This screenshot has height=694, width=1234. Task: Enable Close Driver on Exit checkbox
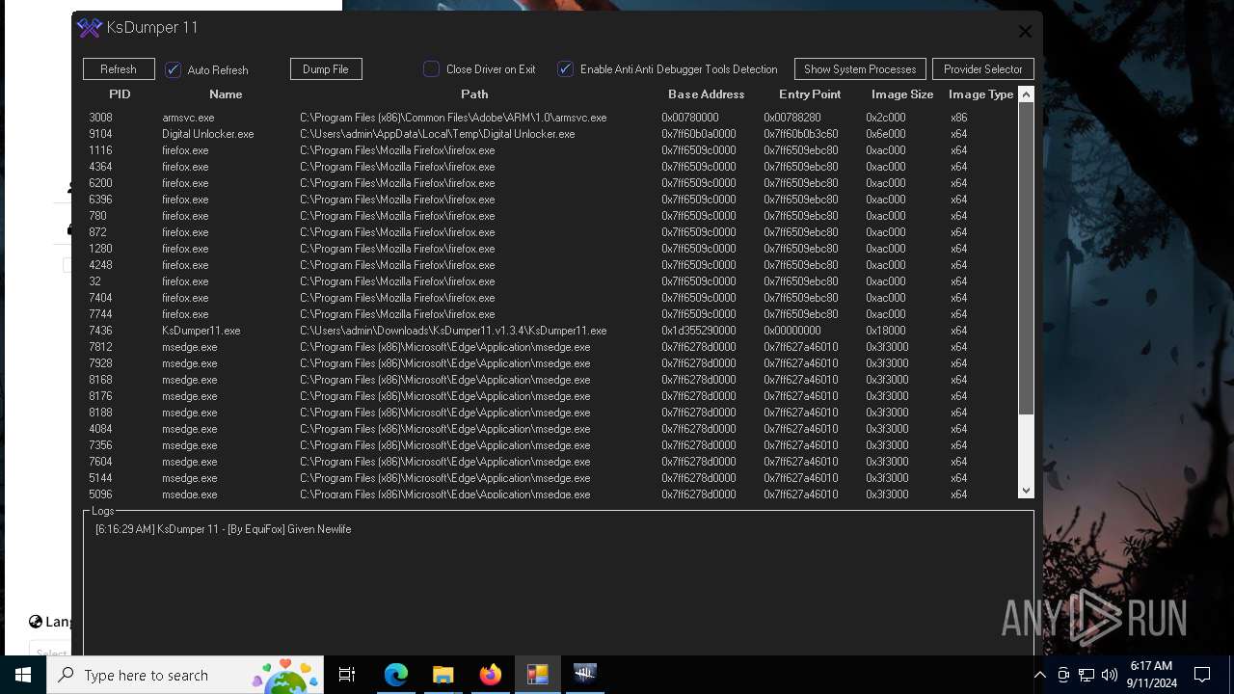pos(432,69)
